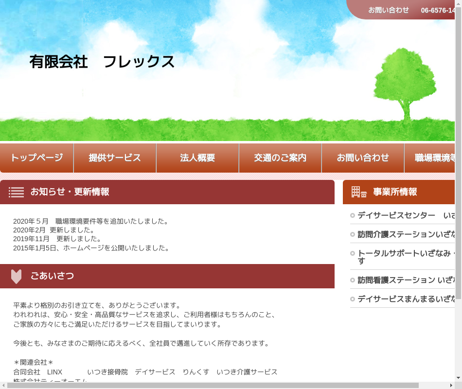Click the bullet icon before 訪問介護ステーション
462x389 pixels.
(x=353, y=234)
